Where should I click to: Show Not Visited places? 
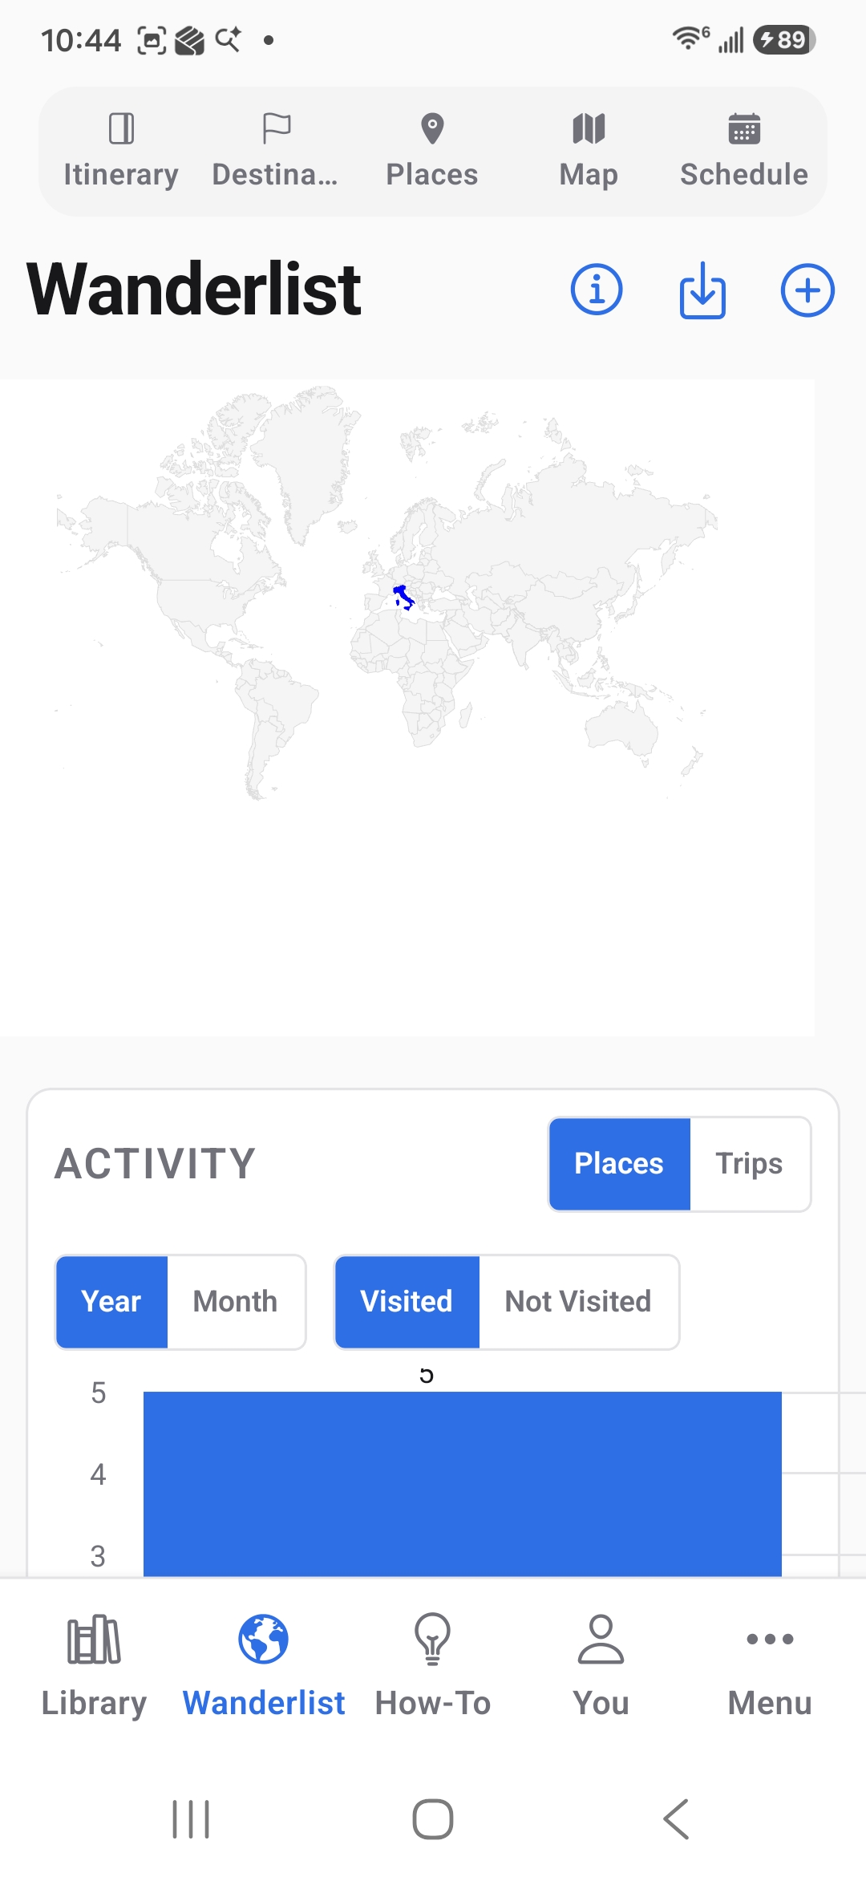tap(578, 1301)
